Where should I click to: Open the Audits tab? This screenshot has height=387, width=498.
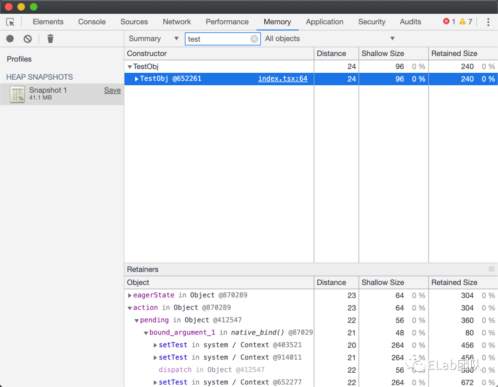click(x=410, y=22)
